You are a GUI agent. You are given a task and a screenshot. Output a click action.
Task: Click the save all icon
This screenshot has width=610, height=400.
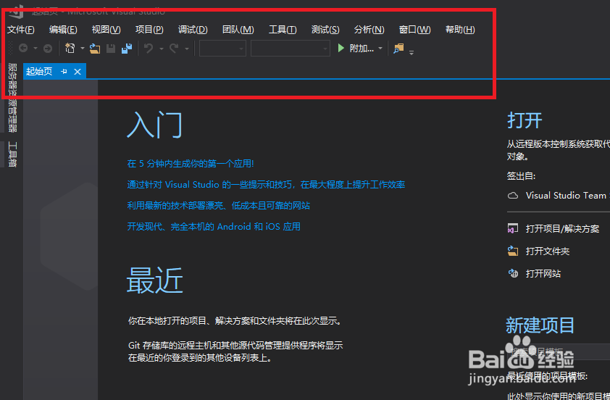click(127, 49)
